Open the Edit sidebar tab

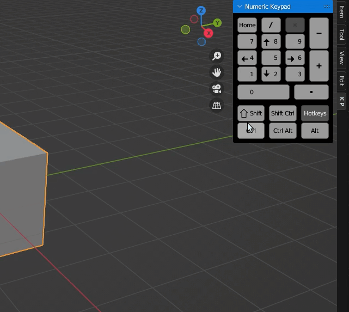click(342, 81)
